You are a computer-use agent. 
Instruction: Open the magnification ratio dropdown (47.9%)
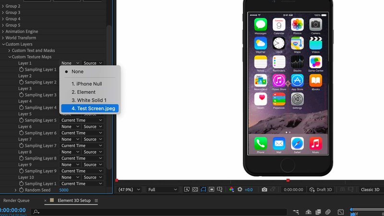[130, 190]
